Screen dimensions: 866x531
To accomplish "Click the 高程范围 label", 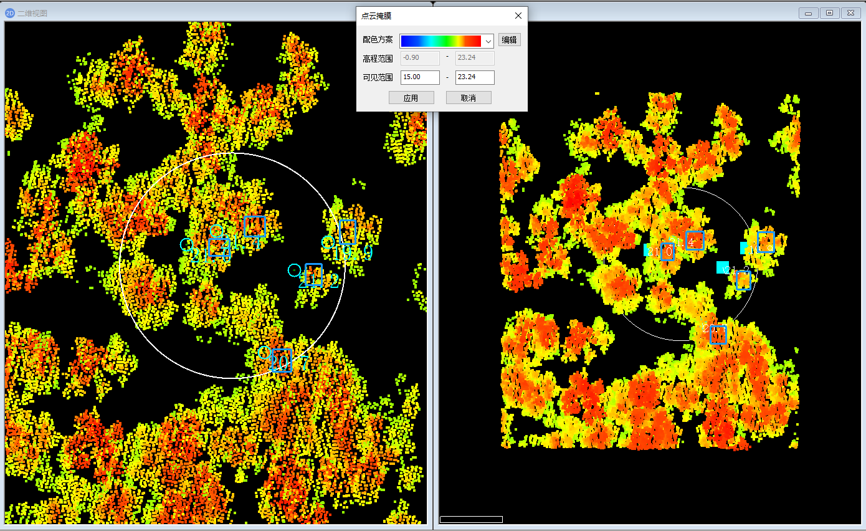I will [x=378, y=59].
